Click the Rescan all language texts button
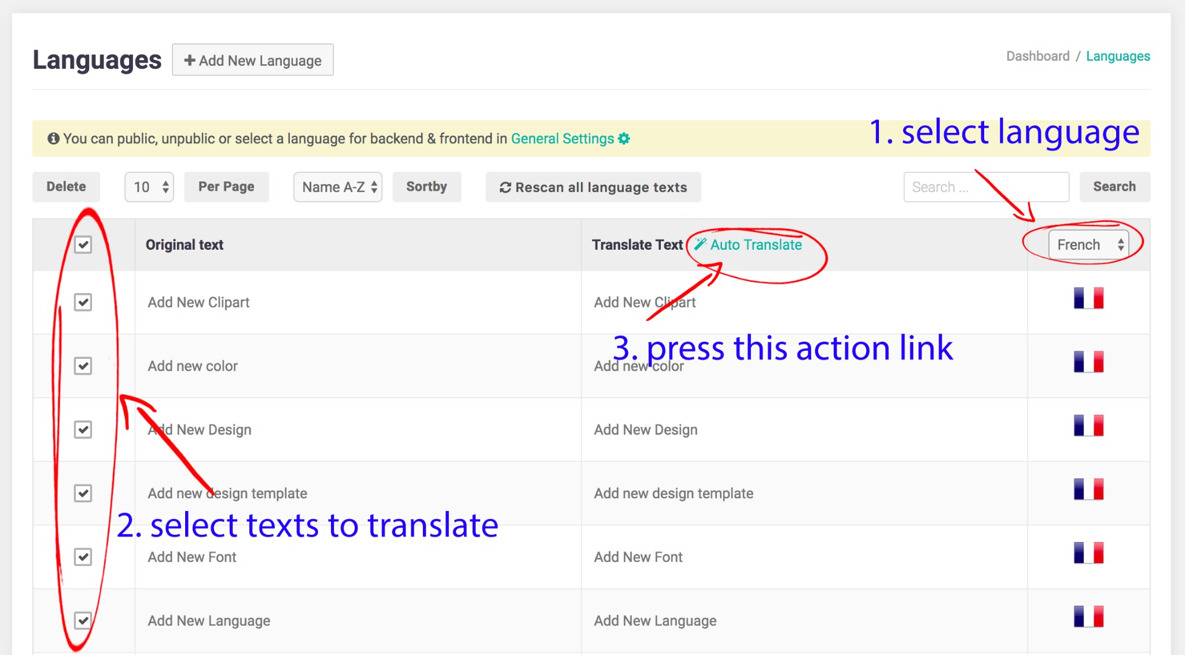The image size is (1185, 655). [x=593, y=187]
